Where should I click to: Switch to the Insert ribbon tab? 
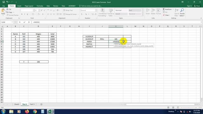click(19, 6)
